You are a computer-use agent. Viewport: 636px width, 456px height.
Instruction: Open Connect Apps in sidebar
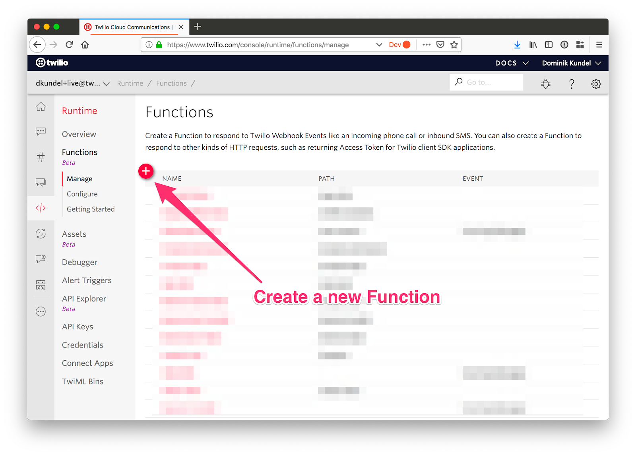click(87, 363)
